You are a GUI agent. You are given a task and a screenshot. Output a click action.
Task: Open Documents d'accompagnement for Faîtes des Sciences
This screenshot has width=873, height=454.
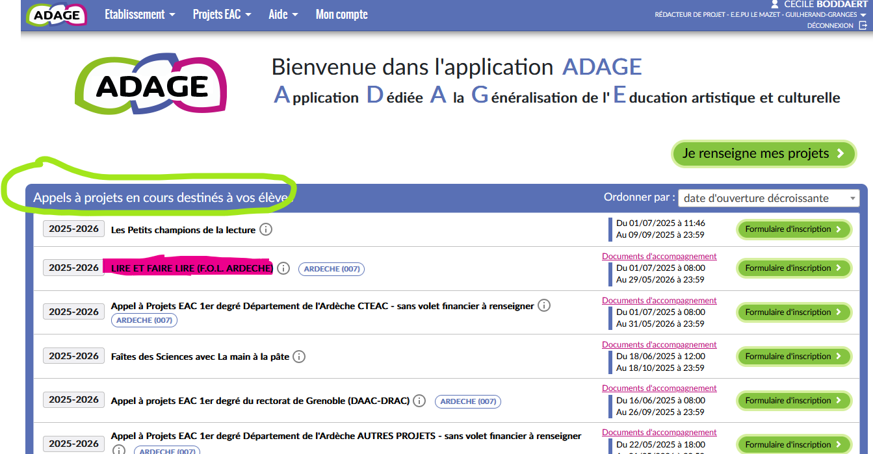coord(659,345)
